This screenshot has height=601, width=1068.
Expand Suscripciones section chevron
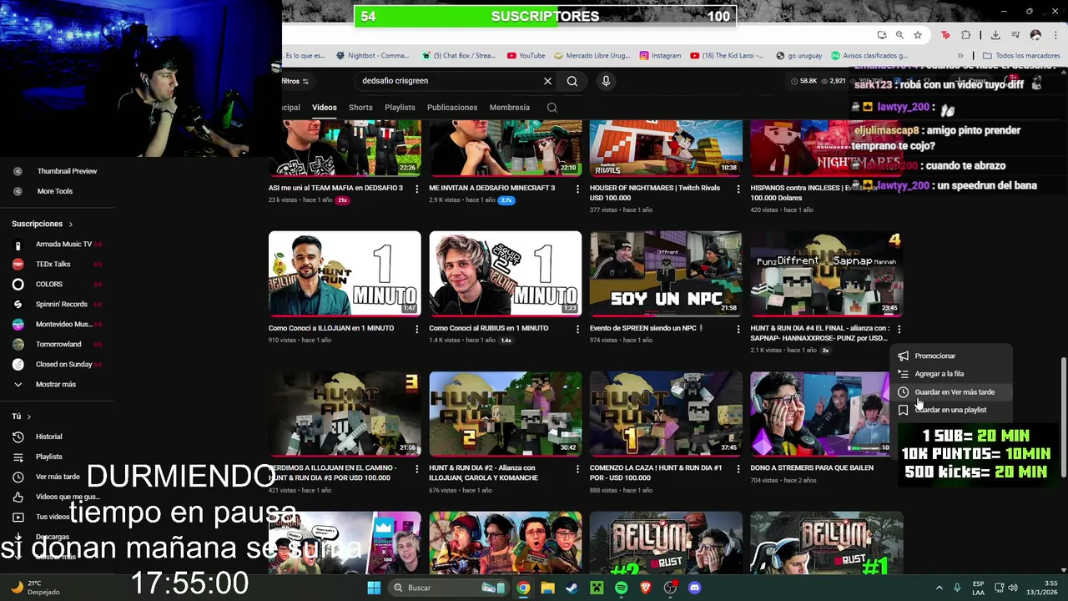pos(70,224)
